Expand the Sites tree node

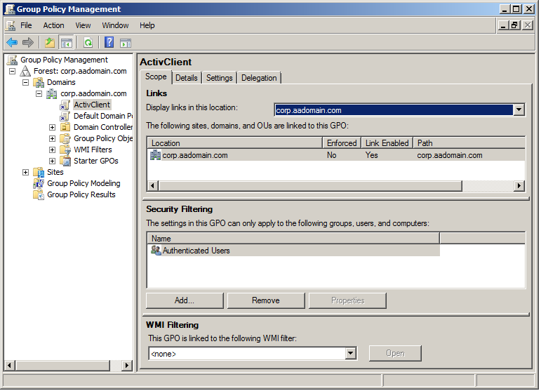click(x=26, y=172)
